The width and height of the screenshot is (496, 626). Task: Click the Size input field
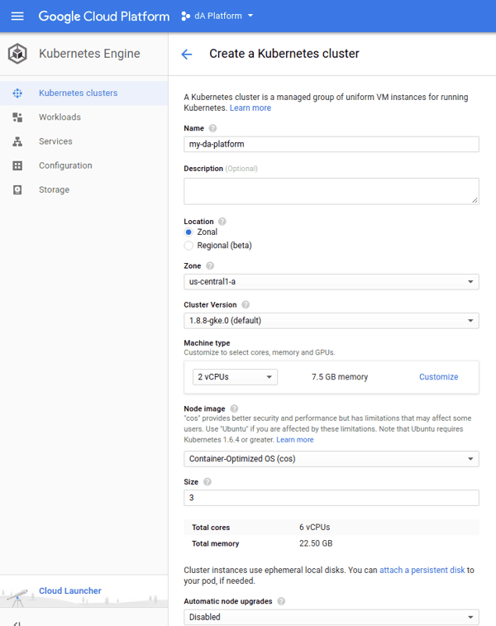click(x=331, y=498)
